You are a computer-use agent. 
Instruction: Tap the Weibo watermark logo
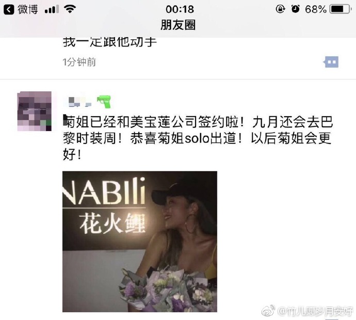[x=269, y=311]
